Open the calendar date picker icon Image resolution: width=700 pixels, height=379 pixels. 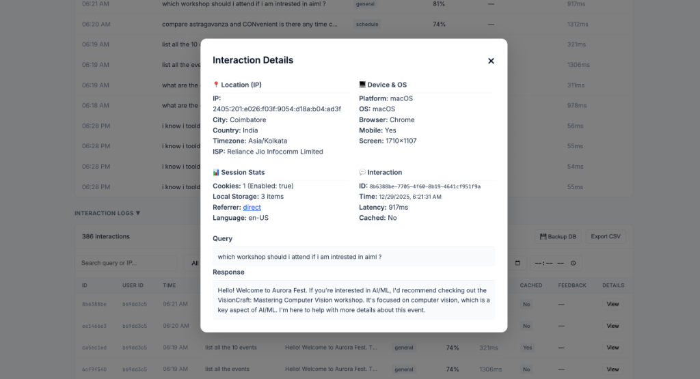click(x=517, y=263)
